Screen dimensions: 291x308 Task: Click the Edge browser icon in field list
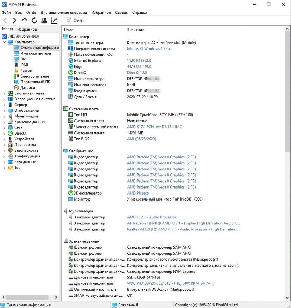71,67
